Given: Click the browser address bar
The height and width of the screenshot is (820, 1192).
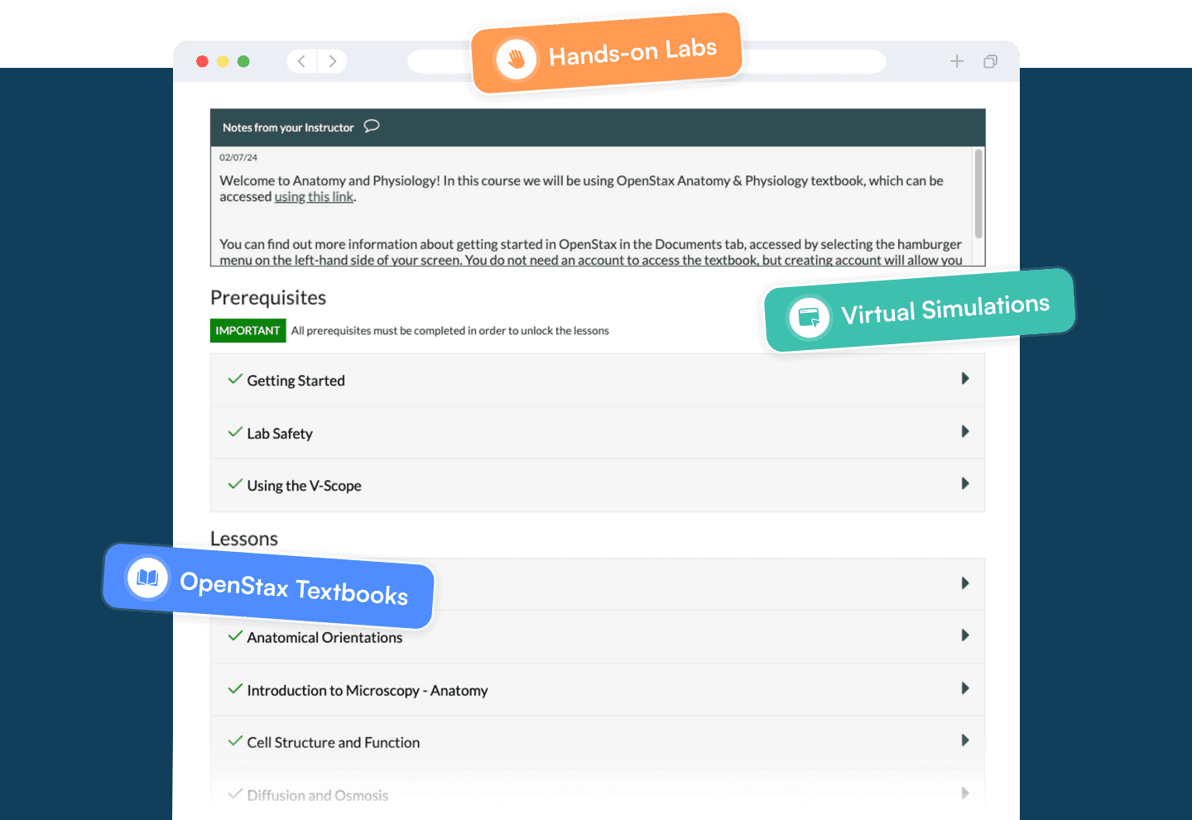Looking at the screenshot, I should (x=646, y=61).
